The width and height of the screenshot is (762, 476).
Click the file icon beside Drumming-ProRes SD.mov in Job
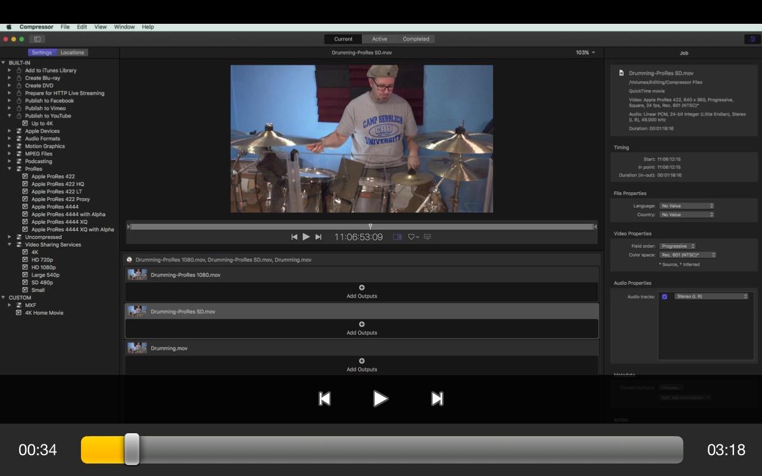coord(622,73)
